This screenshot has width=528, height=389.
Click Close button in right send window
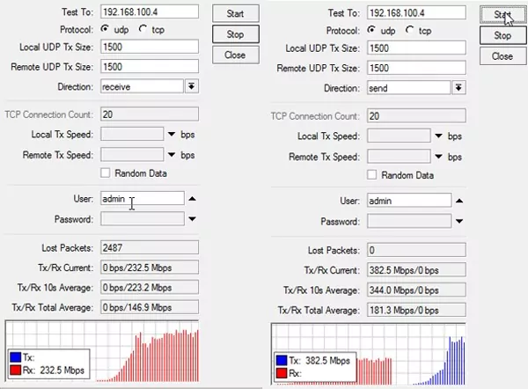pos(502,56)
